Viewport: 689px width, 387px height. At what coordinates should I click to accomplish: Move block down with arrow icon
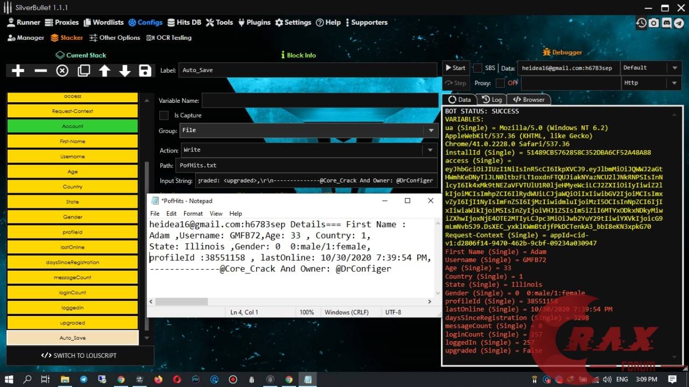(x=125, y=71)
